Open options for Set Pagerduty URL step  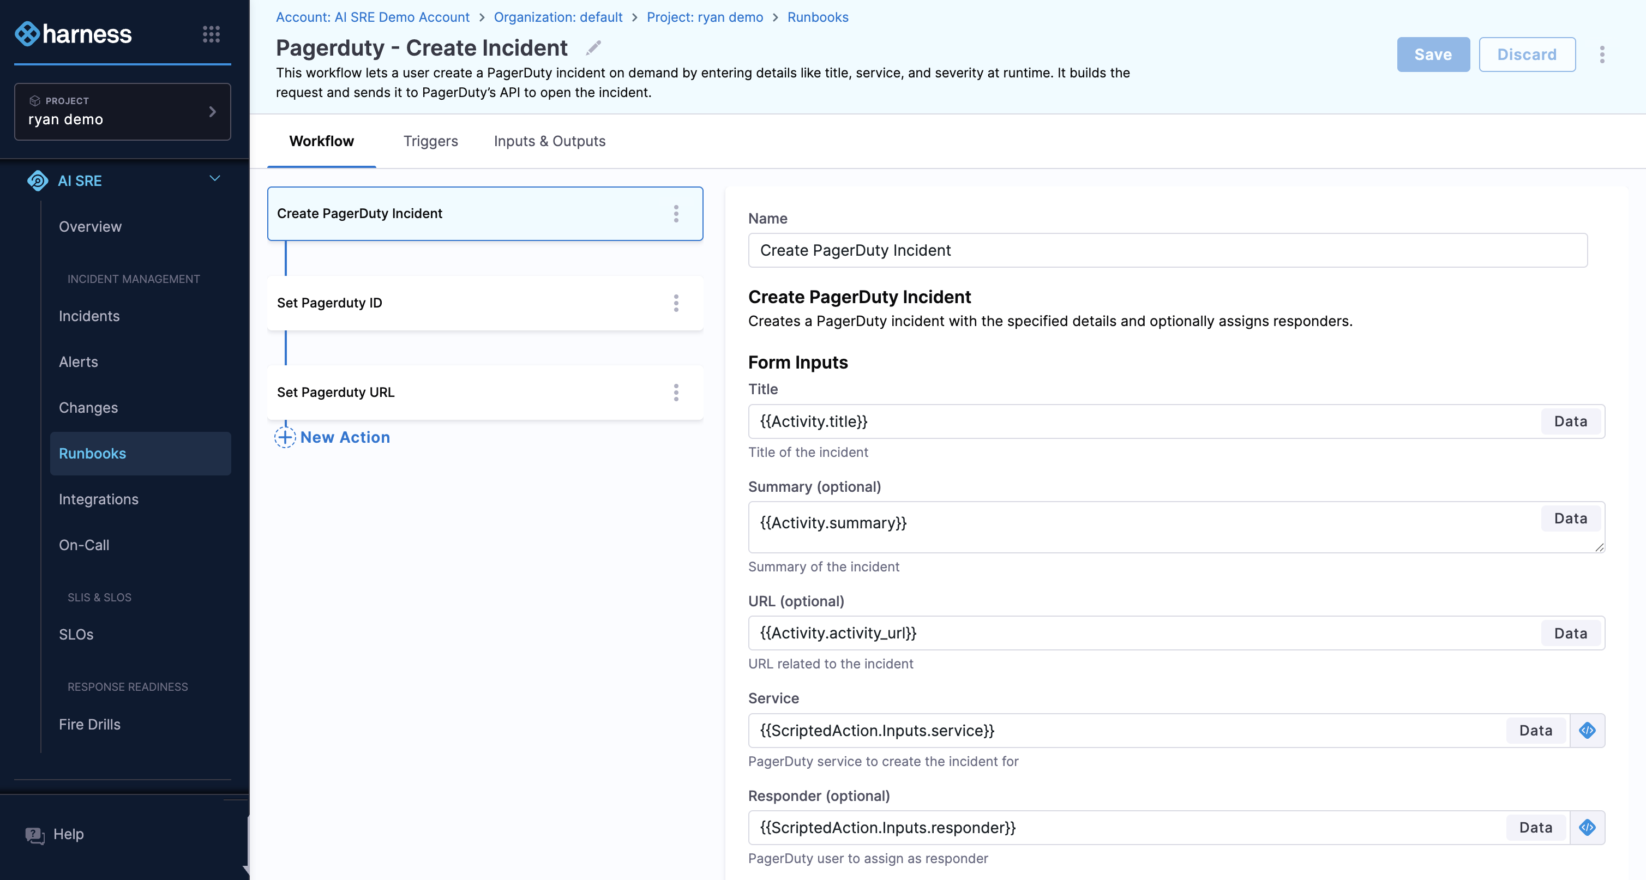pos(676,393)
